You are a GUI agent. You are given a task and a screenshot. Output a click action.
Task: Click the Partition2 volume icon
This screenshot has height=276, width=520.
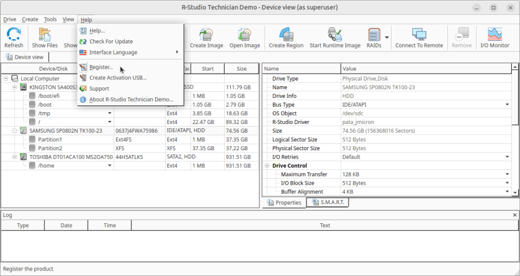click(32, 148)
